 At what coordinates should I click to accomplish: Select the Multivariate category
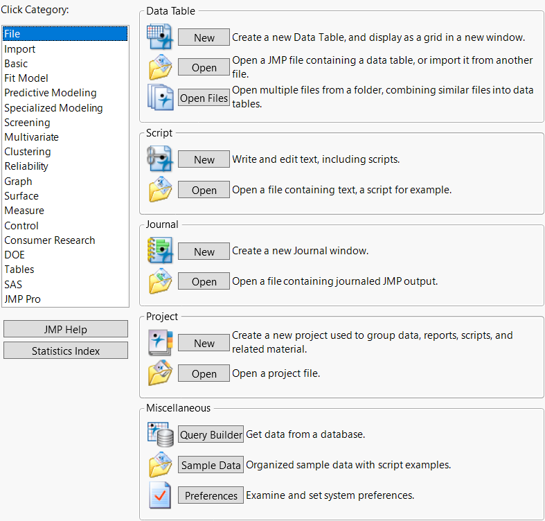pyautogui.click(x=65, y=136)
